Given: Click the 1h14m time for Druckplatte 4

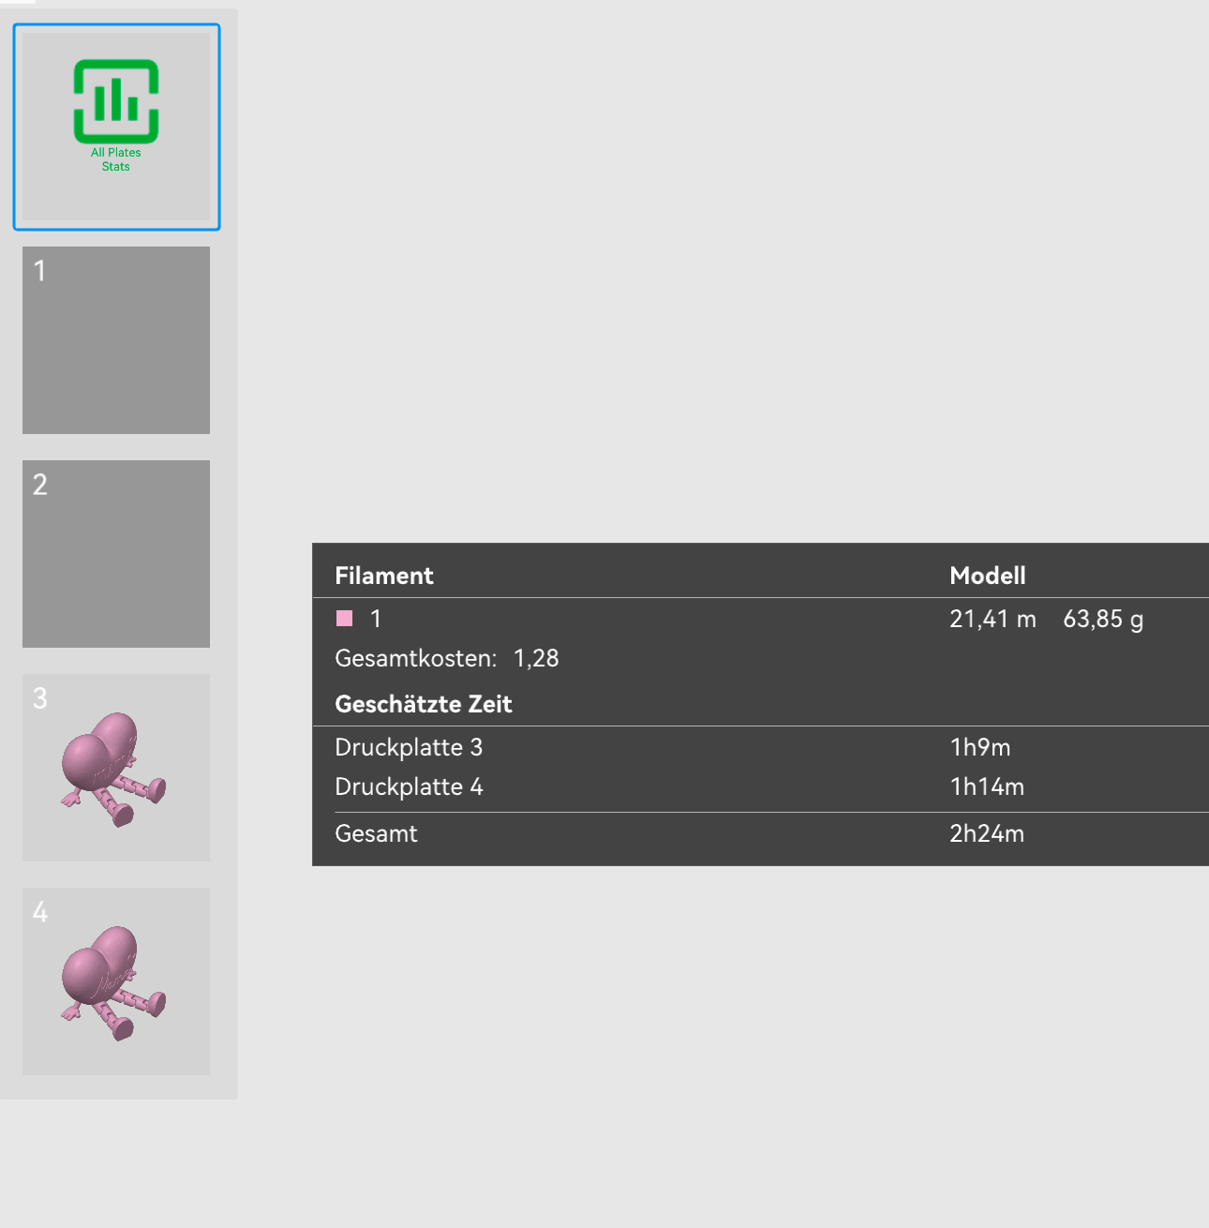Looking at the screenshot, I should pyautogui.click(x=986, y=786).
